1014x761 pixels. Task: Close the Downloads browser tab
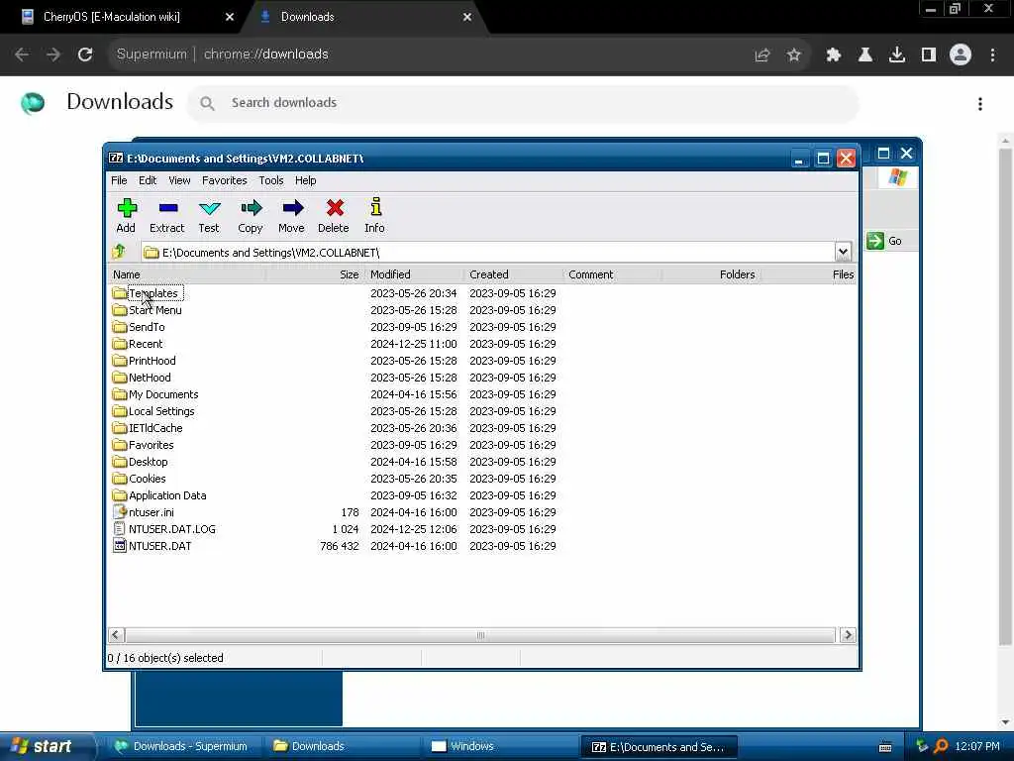click(467, 17)
